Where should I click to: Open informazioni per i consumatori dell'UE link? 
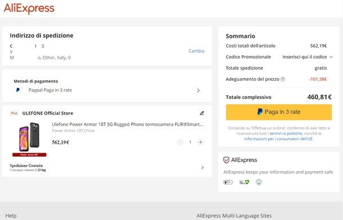point(278,139)
